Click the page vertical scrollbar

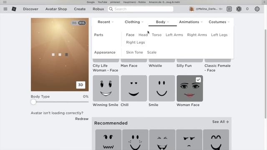(265, 74)
